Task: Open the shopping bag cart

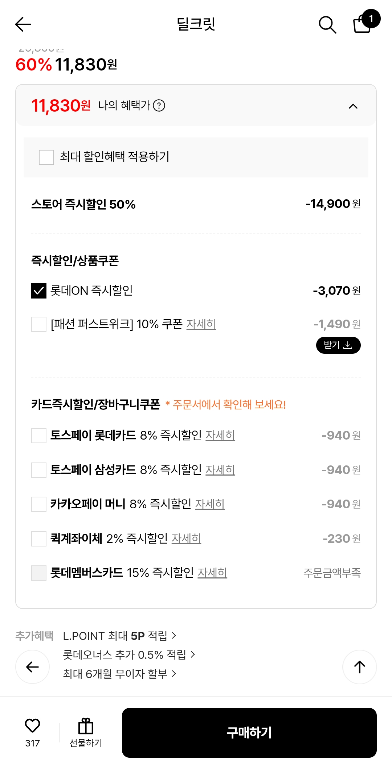Action: (x=363, y=24)
